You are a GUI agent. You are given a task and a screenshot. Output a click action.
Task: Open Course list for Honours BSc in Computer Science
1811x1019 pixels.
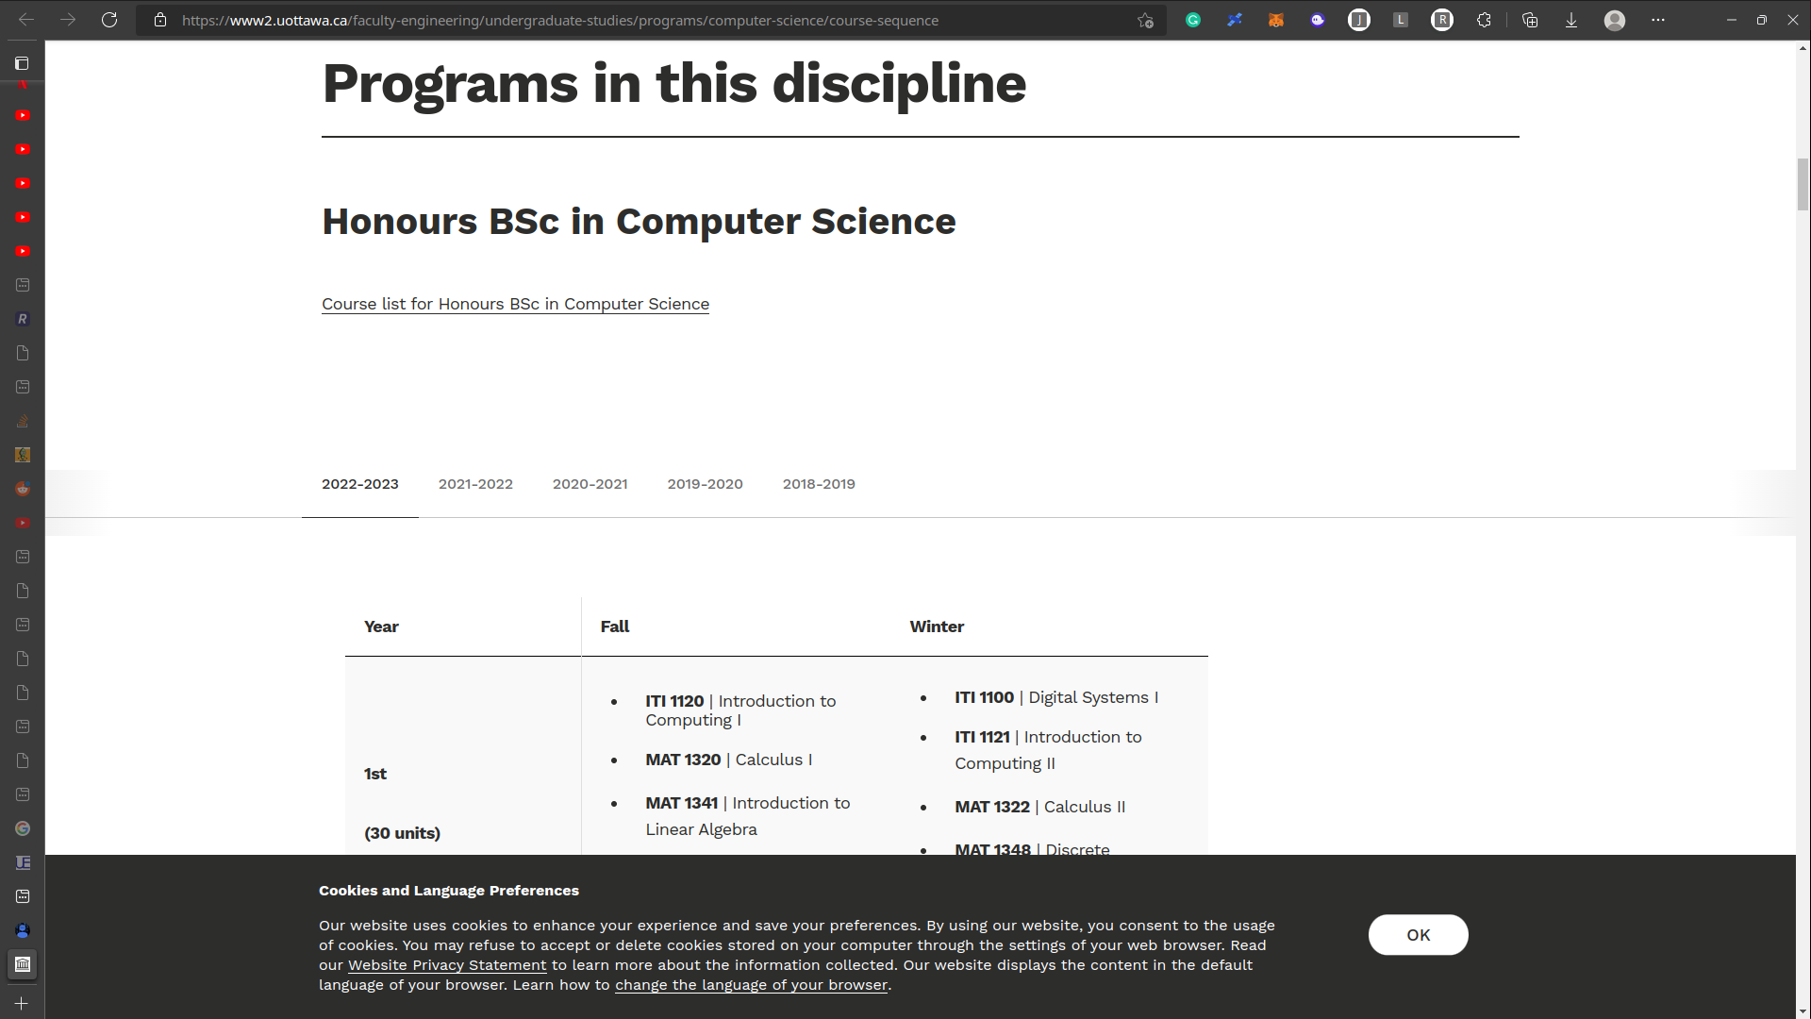point(515,304)
